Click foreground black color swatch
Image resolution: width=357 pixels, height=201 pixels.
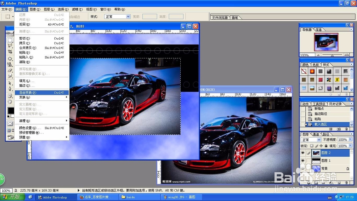point(10,111)
